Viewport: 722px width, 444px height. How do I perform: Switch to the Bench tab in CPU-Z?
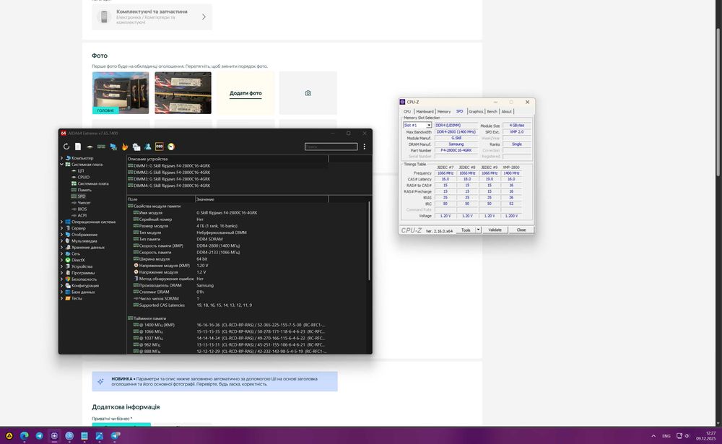coord(492,111)
